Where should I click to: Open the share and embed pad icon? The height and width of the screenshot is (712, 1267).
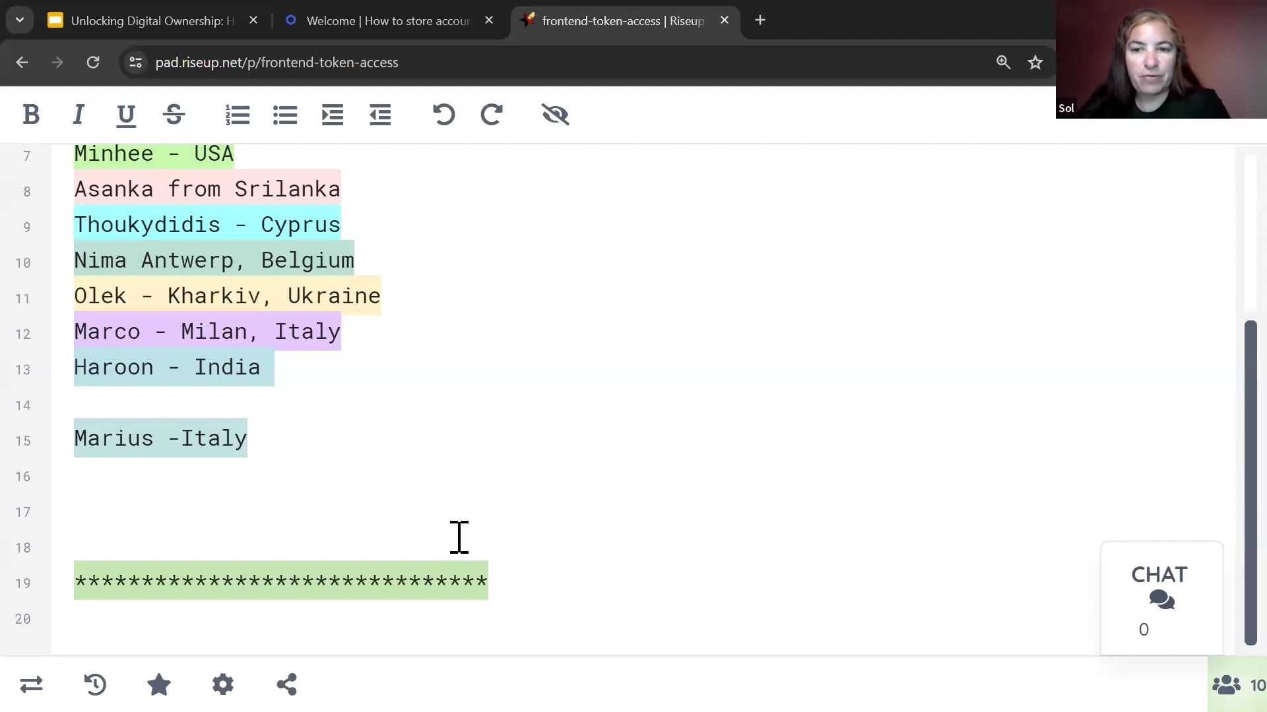point(286,684)
